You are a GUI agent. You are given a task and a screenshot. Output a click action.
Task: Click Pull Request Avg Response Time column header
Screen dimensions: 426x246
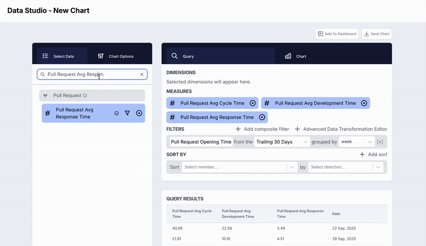pos(300,214)
